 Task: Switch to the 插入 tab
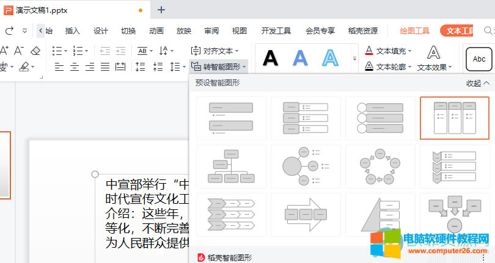73,31
